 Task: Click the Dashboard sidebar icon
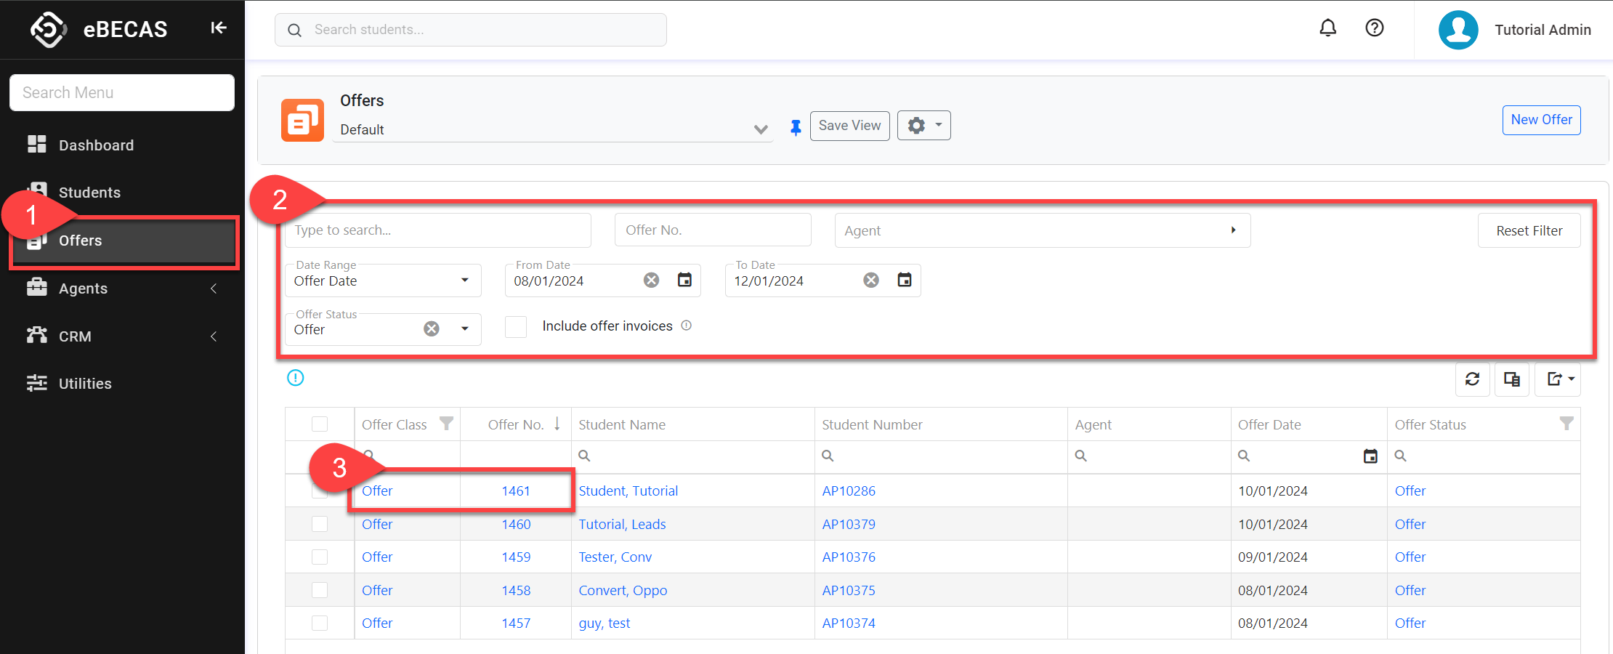point(36,145)
